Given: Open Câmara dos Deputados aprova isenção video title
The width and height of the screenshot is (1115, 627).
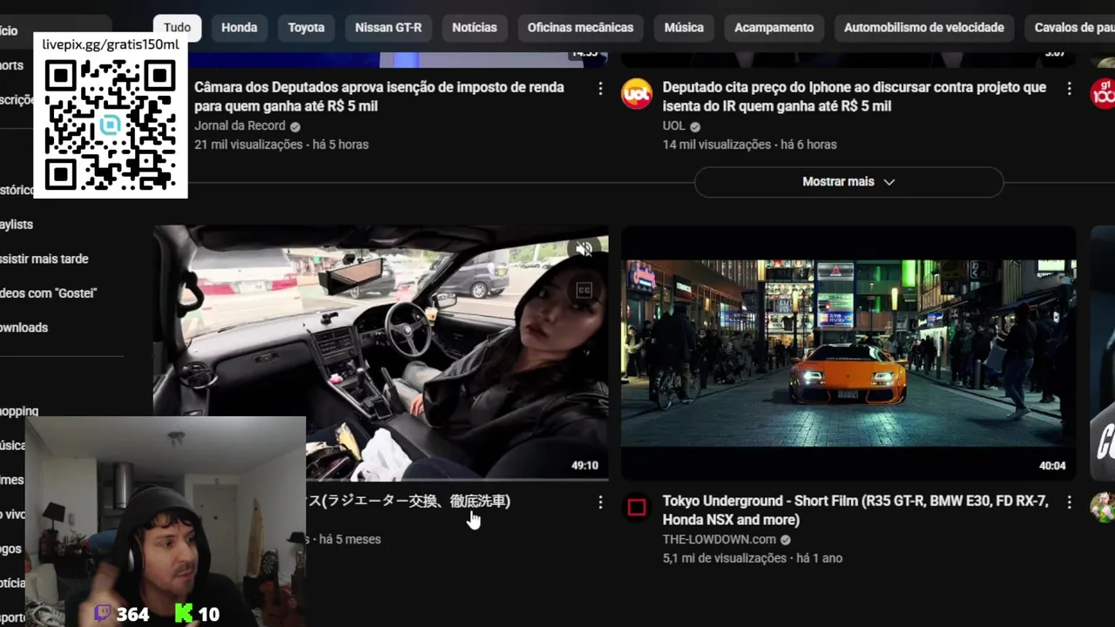Looking at the screenshot, I should pos(379,97).
